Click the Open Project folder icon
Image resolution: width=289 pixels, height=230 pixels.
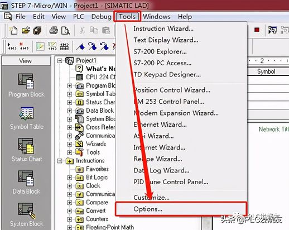pos(26,30)
